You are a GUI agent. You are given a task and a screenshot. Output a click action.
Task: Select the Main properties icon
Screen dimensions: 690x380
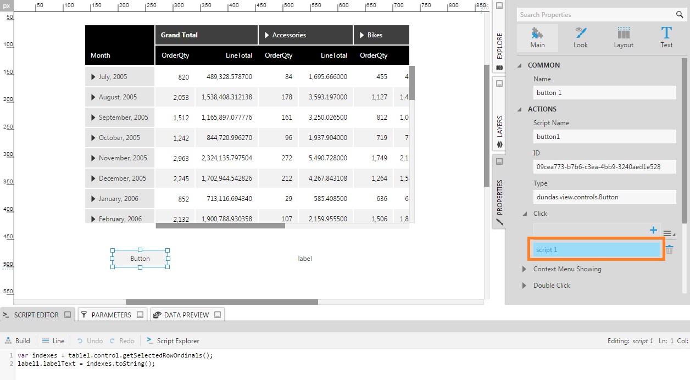(x=537, y=37)
